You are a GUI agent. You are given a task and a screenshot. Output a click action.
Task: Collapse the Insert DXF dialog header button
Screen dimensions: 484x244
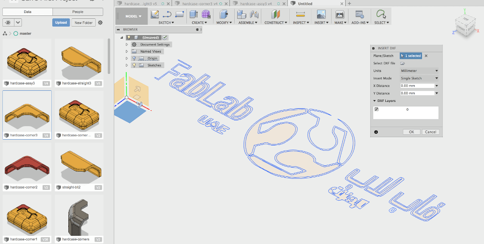pos(374,48)
